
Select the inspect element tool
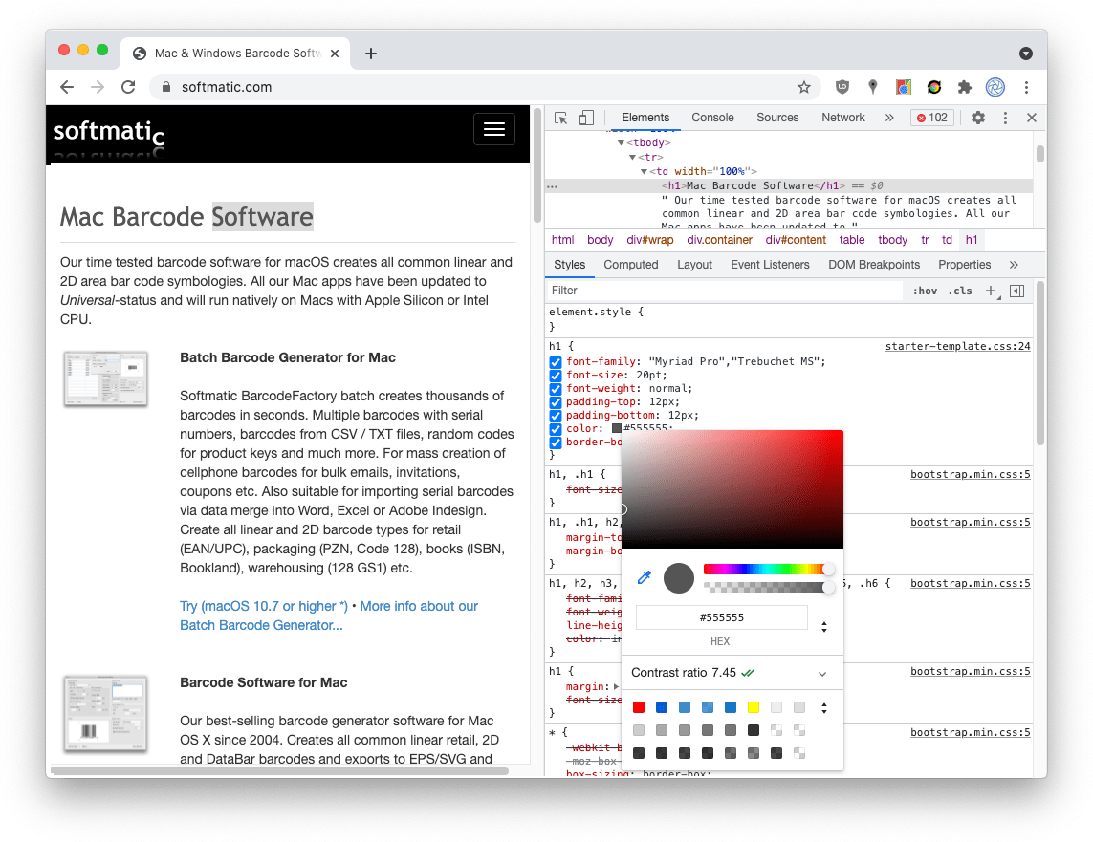click(558, 117)
